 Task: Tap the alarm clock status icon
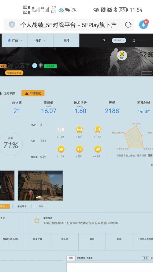tap(109, 10)
